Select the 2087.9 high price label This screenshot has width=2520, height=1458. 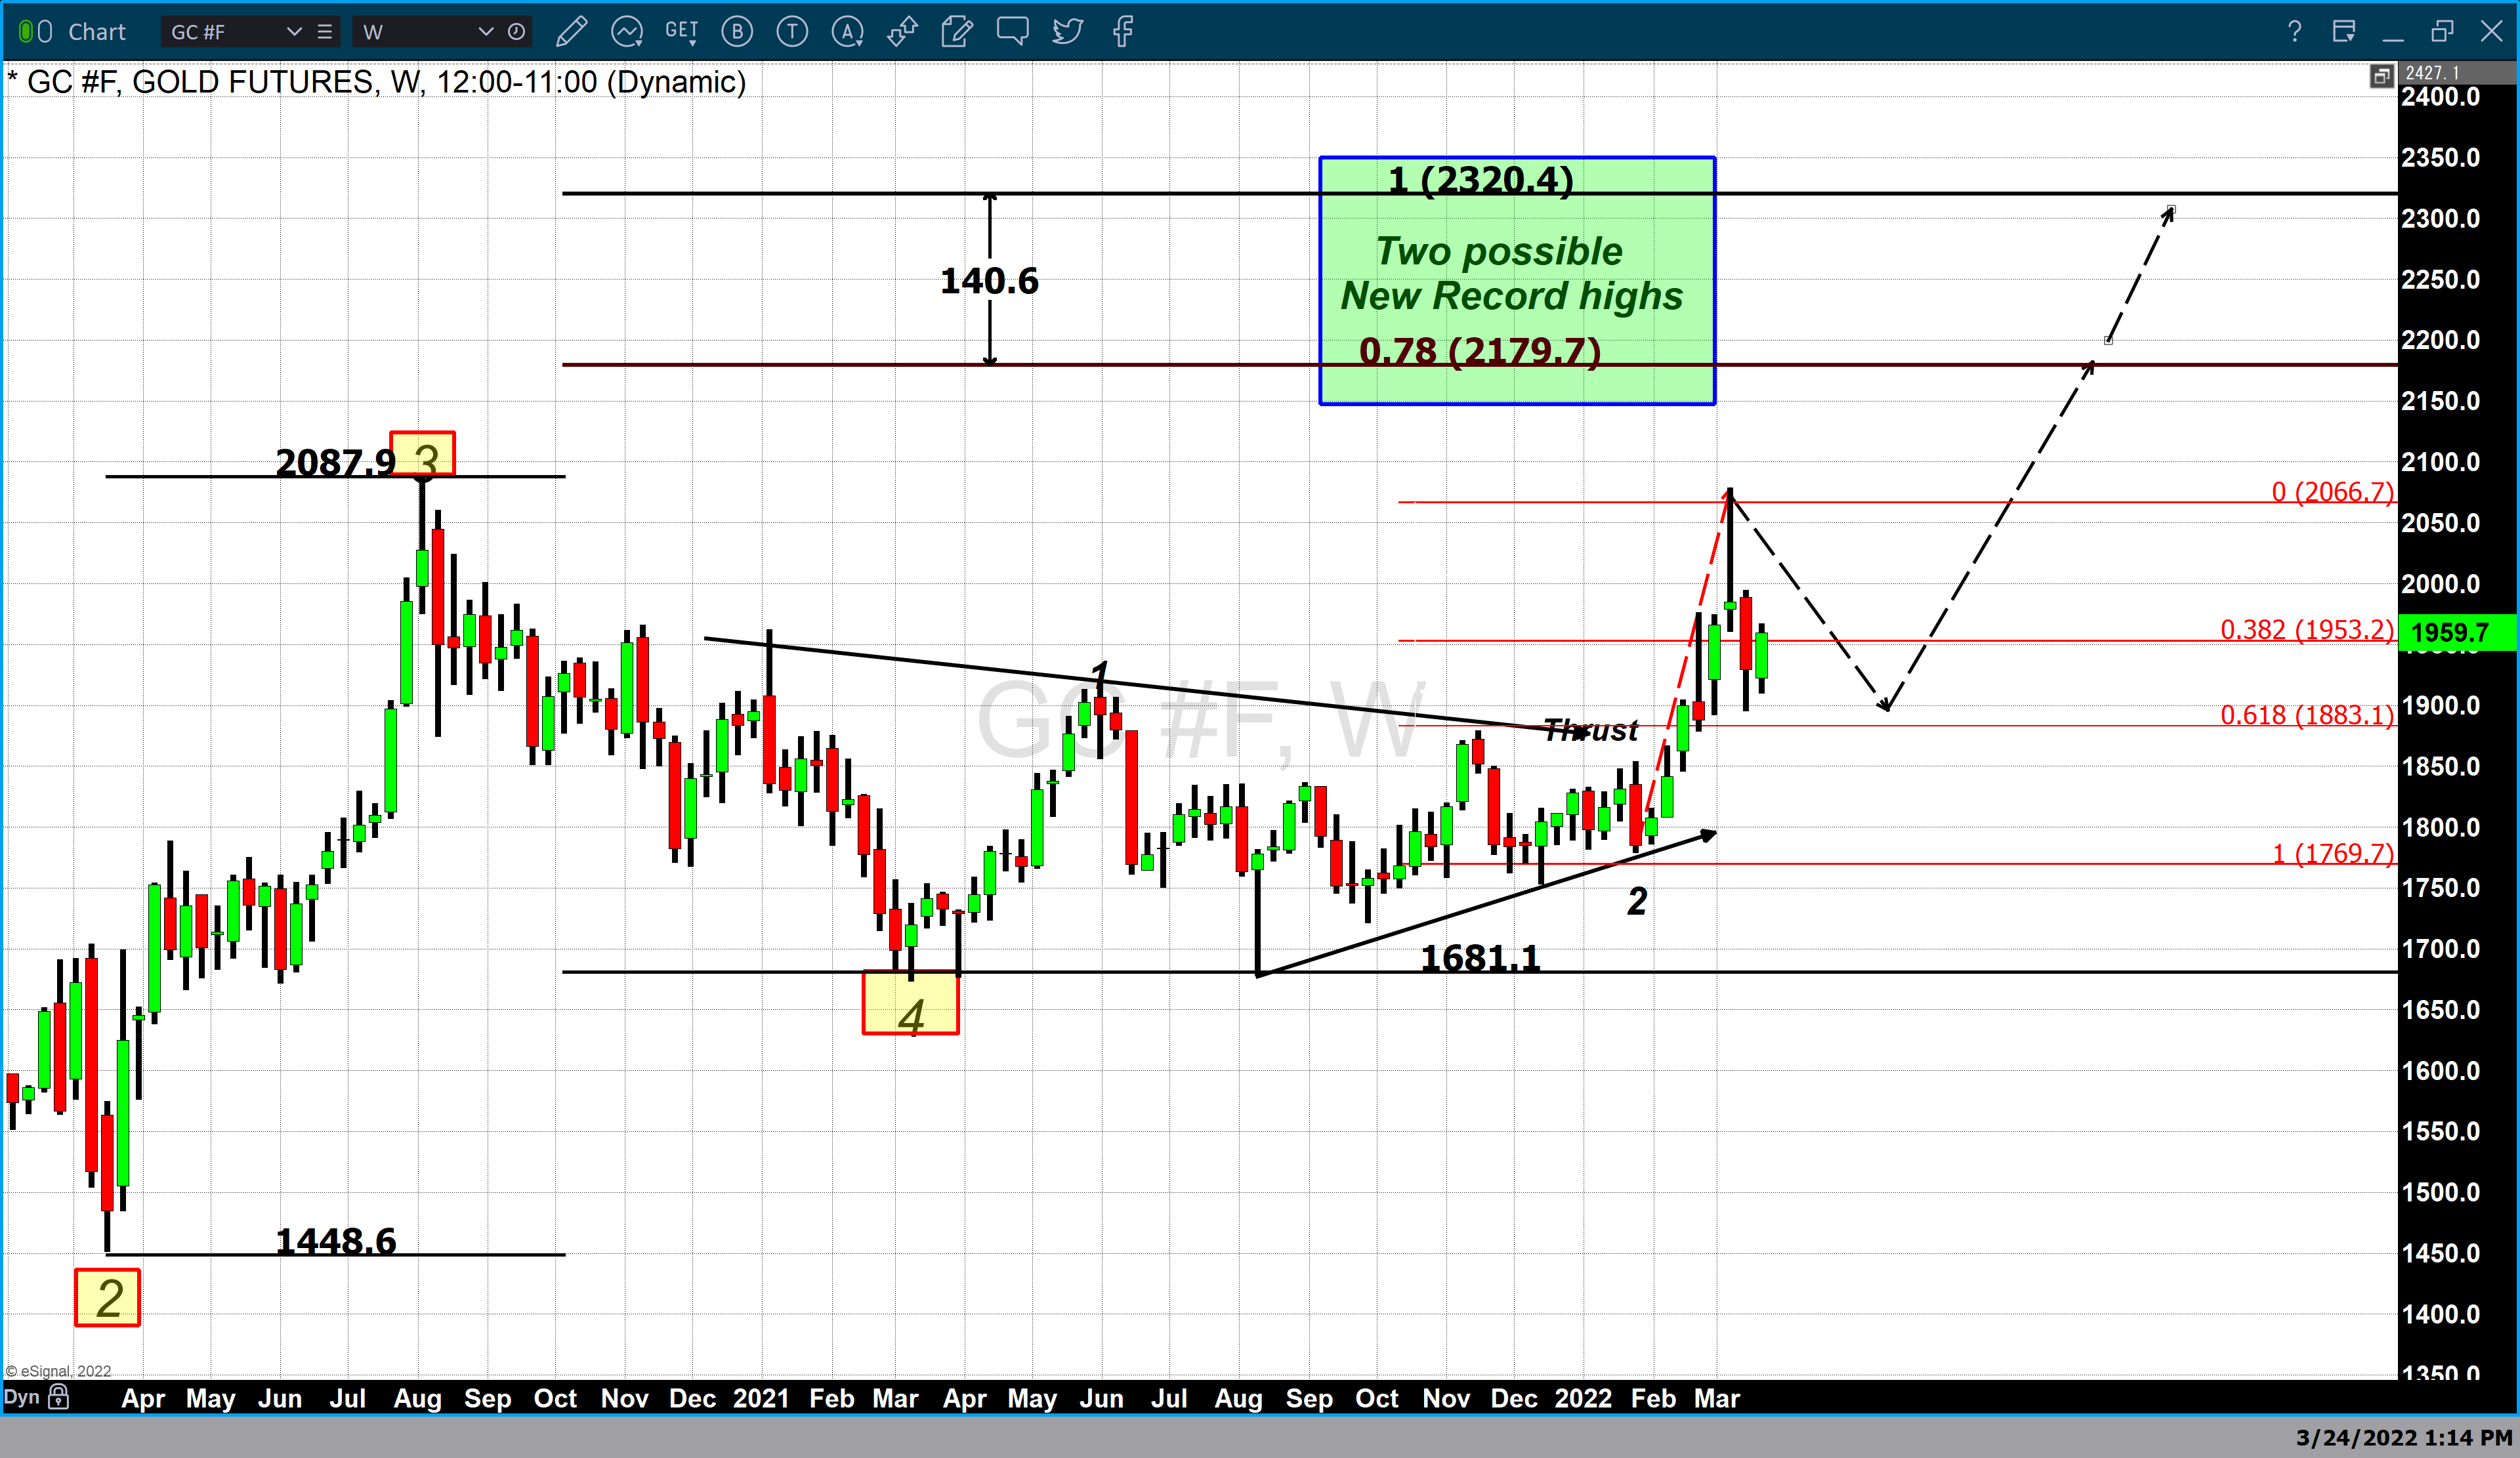[335, 462]
